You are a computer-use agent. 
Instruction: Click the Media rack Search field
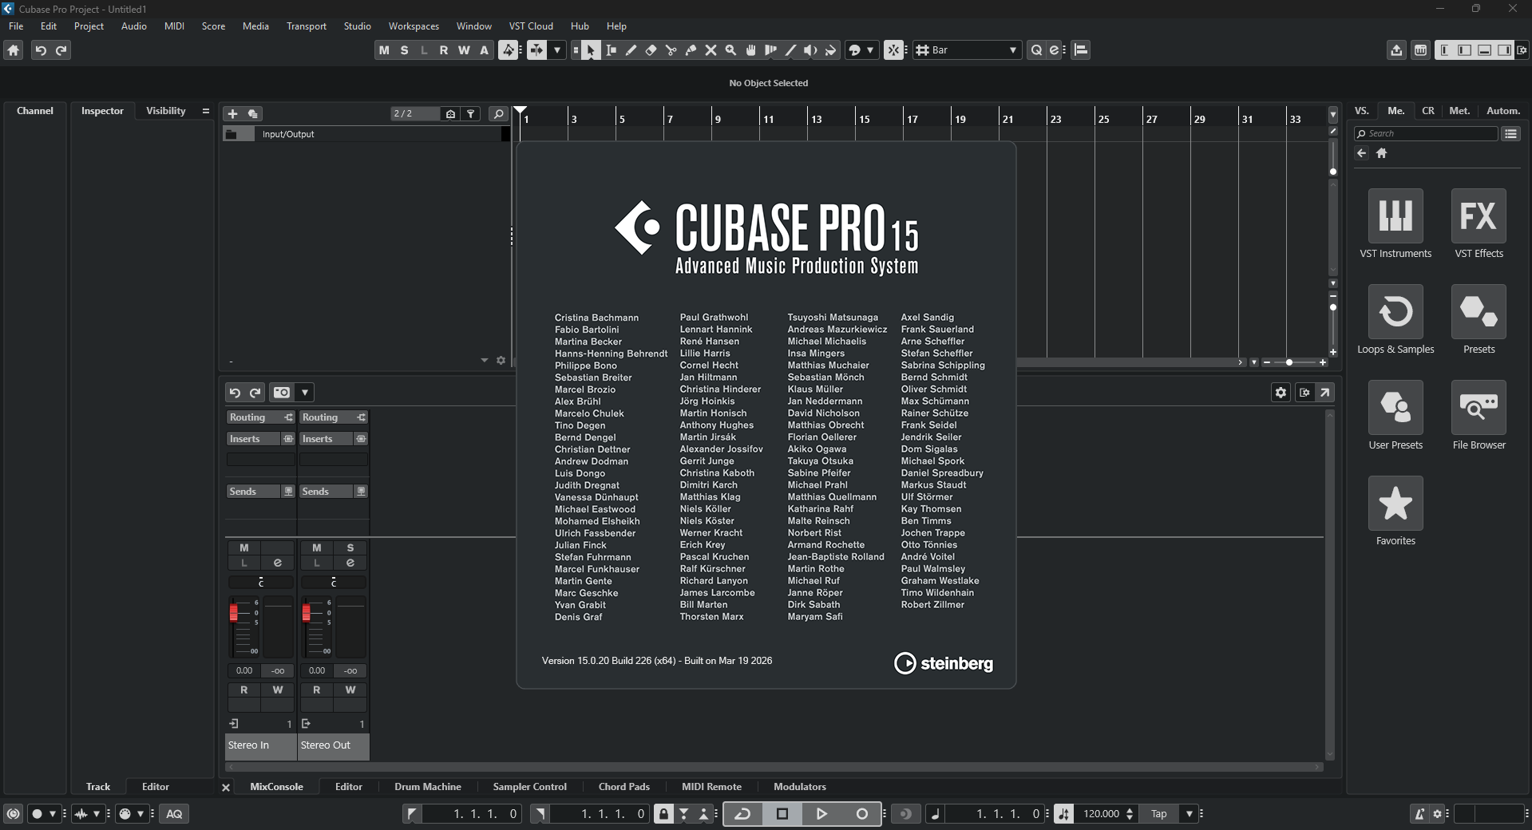point(1426,134)
